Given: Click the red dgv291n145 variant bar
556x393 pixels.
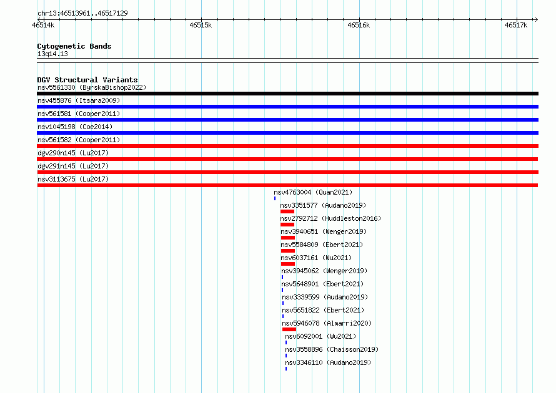Looking at the screenshot, I should [x=287, y=172].
